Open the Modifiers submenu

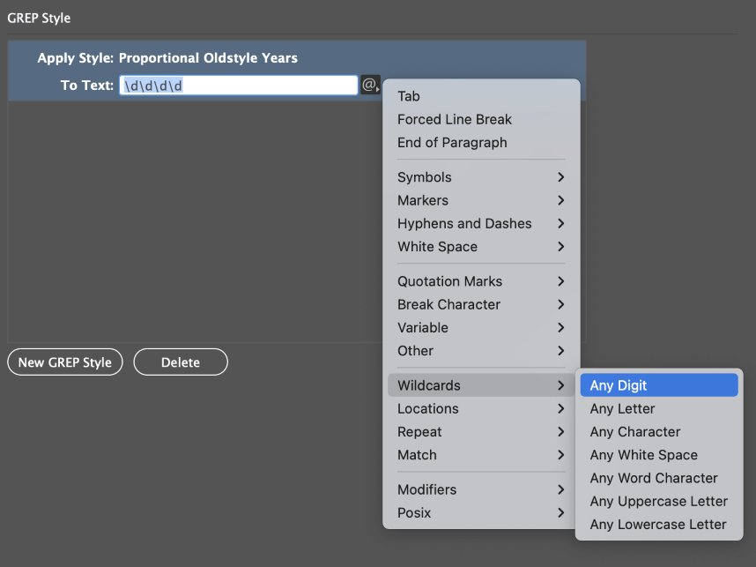point(481,489)
